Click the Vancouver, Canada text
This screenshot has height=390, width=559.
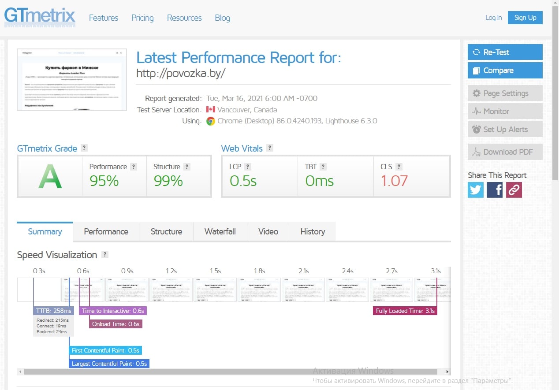point(247,110)
